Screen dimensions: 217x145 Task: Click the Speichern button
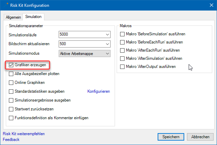click(x=171, y=137)
